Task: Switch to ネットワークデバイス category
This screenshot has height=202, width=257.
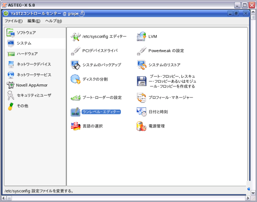Action: [x=34, y=64]
